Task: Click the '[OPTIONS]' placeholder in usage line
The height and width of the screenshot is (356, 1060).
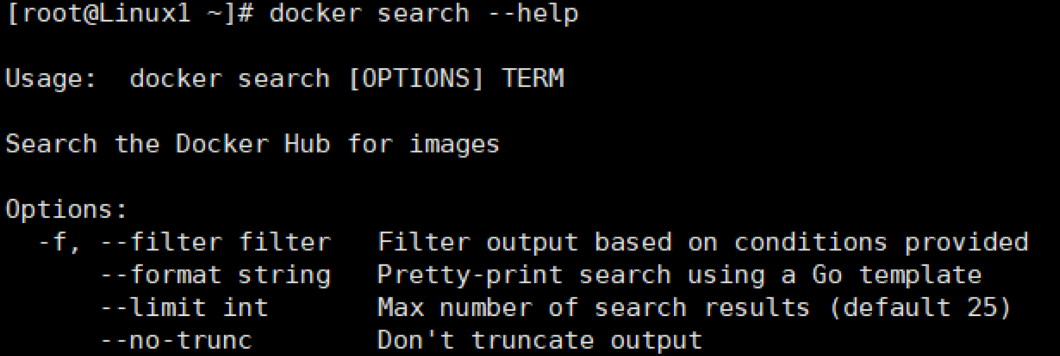Action: [x=416, y=79]
